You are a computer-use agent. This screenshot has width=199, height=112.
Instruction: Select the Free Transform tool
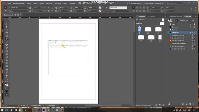pyautogui.click(x=7, y=60)
